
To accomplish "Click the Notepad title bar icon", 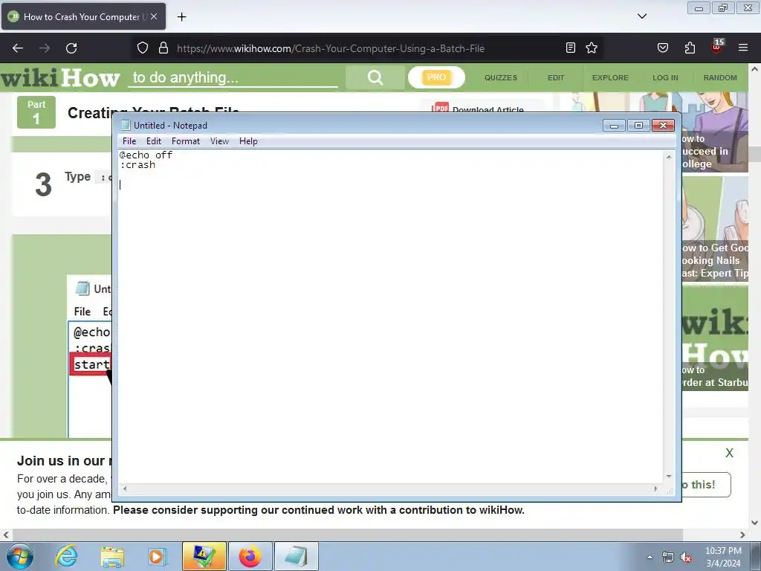I will pos(126,125).
